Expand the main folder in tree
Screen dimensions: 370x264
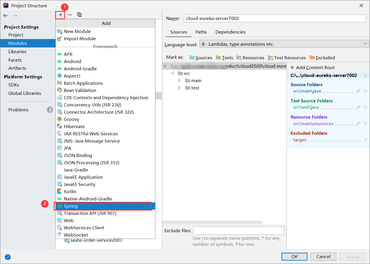179,81
